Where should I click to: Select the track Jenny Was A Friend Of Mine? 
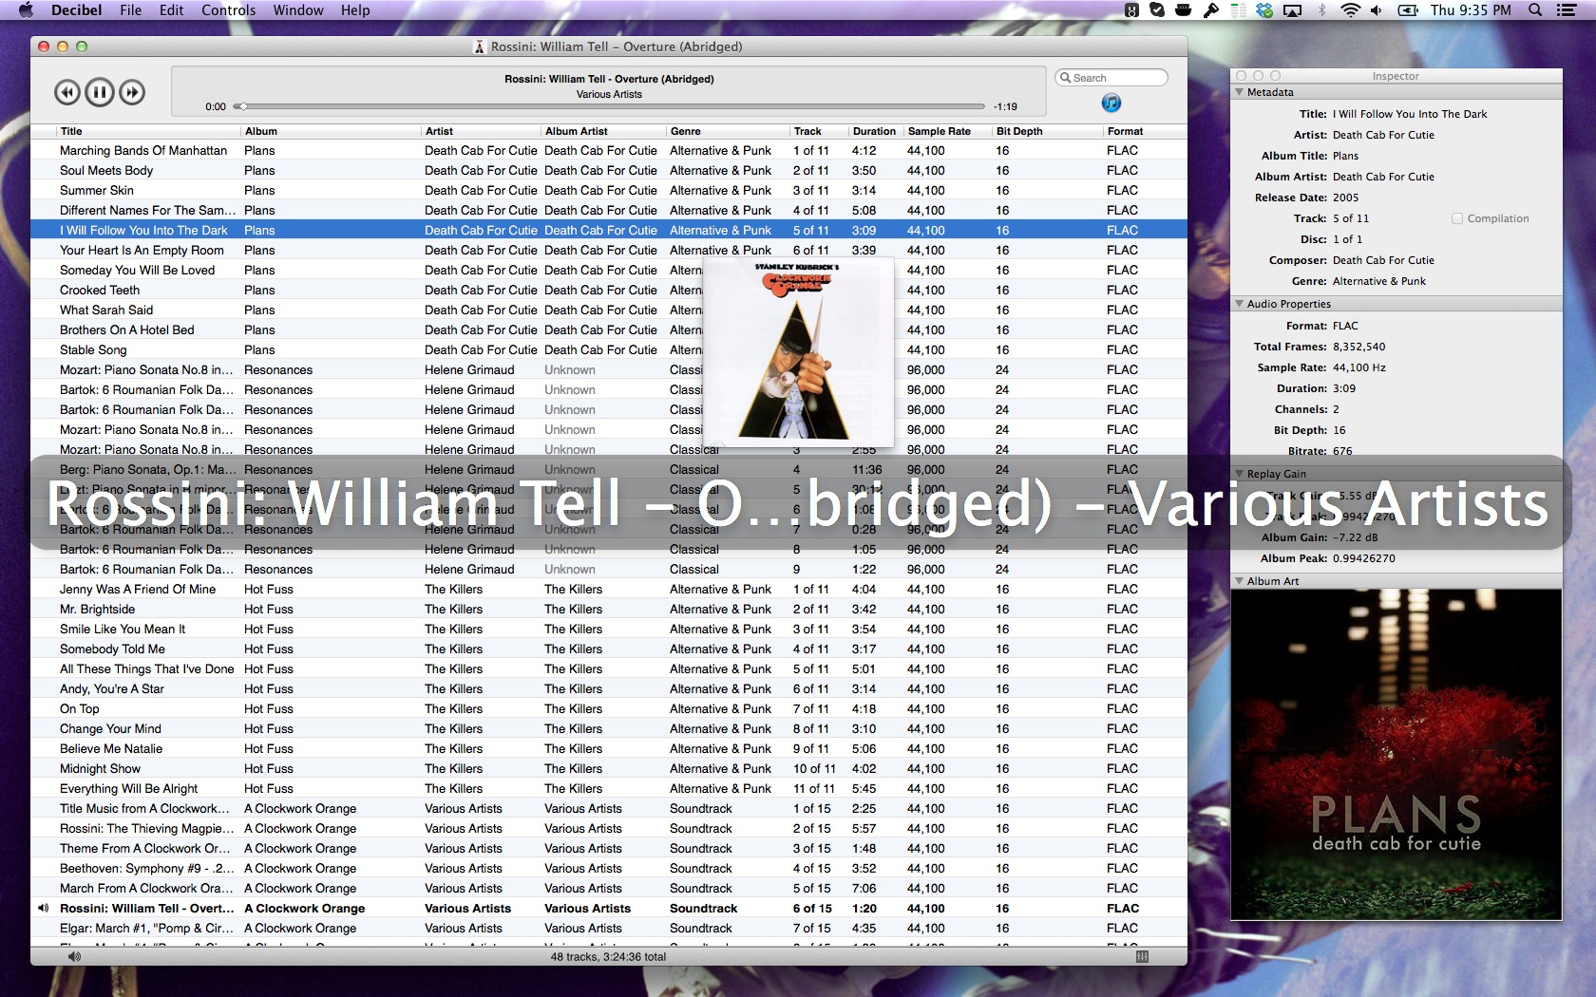click(x=608, y=589)
